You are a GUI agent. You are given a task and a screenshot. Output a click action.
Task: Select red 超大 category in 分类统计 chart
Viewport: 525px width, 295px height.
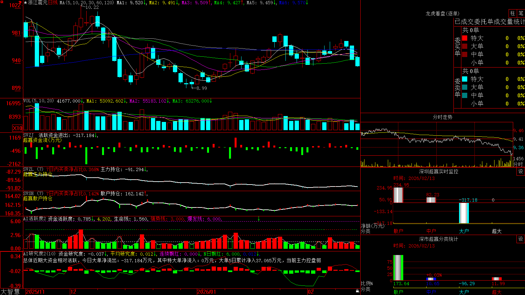pos(497,292)
